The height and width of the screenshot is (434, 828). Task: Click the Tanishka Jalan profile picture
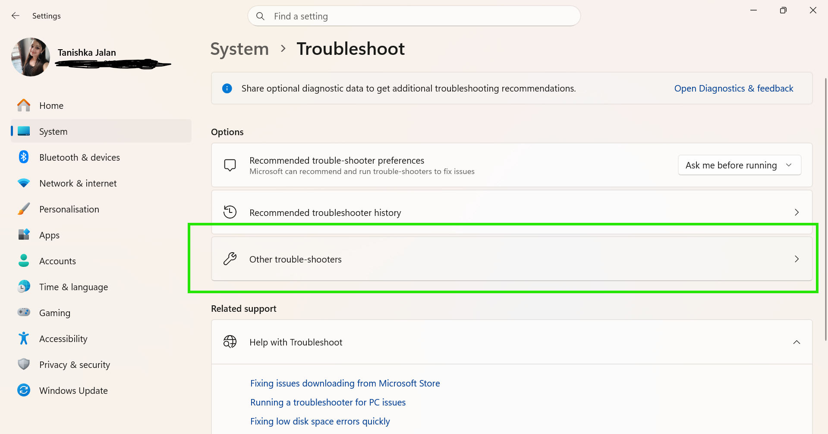pos(31,57)
